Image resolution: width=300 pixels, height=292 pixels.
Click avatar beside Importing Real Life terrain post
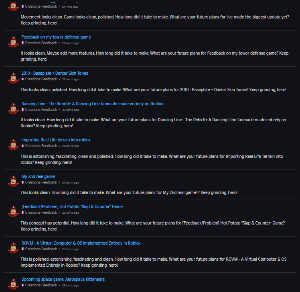click(x=14, y=143)
